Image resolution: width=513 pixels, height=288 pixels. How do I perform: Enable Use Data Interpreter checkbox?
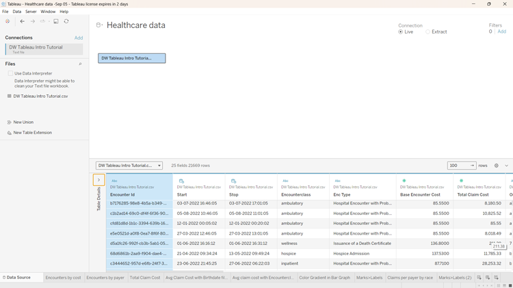point(10,73)
